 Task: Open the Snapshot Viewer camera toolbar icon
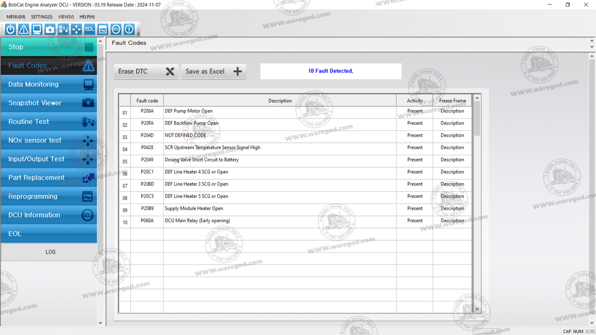(x=50, y=29)
